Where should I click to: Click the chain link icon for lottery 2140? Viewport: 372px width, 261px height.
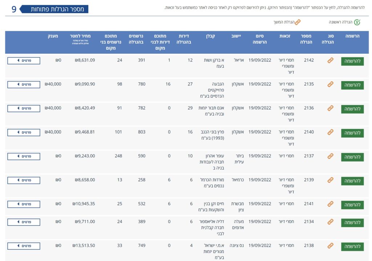coord(330,132)
